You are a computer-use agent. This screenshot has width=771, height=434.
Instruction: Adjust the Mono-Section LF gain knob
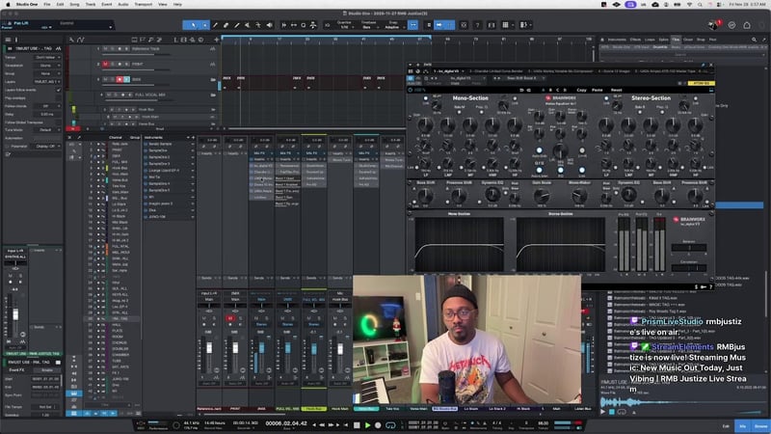[424, 124]
